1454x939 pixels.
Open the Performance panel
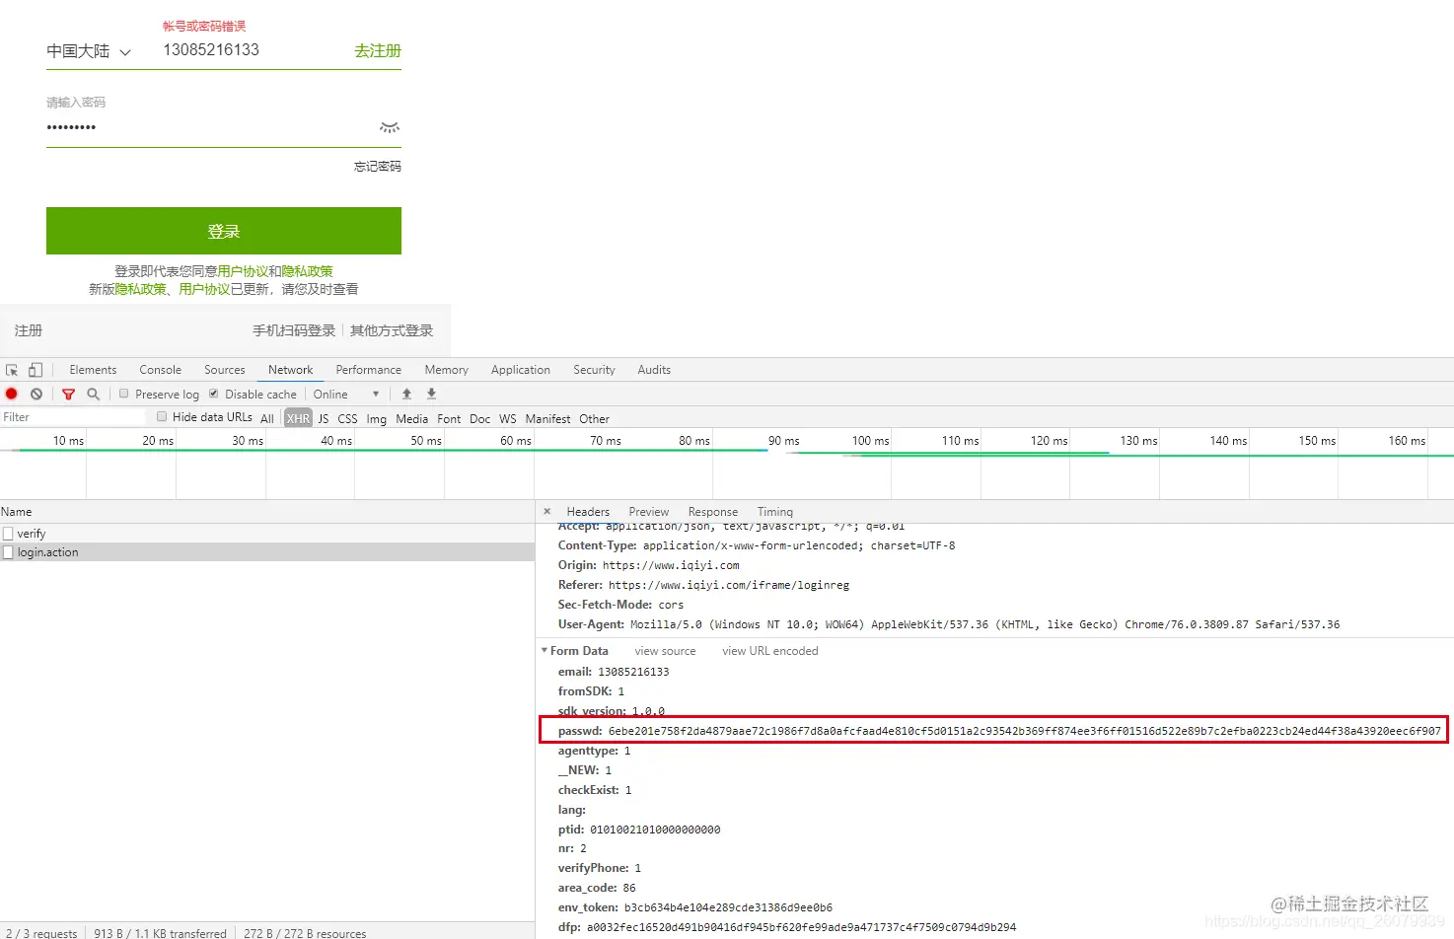pyautogui.click(x=369, y=370)
